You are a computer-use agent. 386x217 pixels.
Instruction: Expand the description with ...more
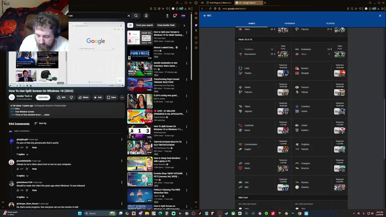point(46,115)
